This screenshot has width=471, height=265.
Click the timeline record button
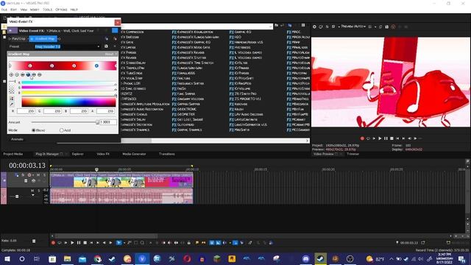tap(53, 243)
